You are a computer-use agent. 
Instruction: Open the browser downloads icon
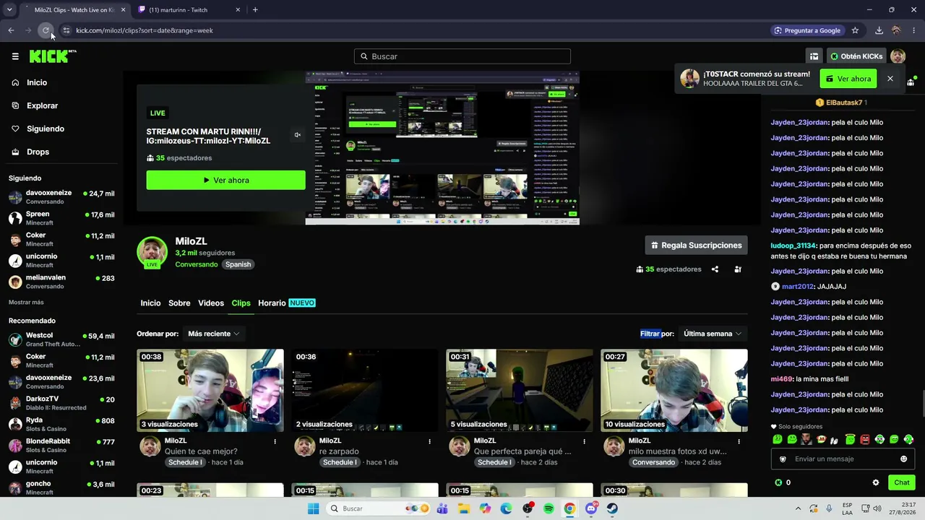(x=879, y=30)
